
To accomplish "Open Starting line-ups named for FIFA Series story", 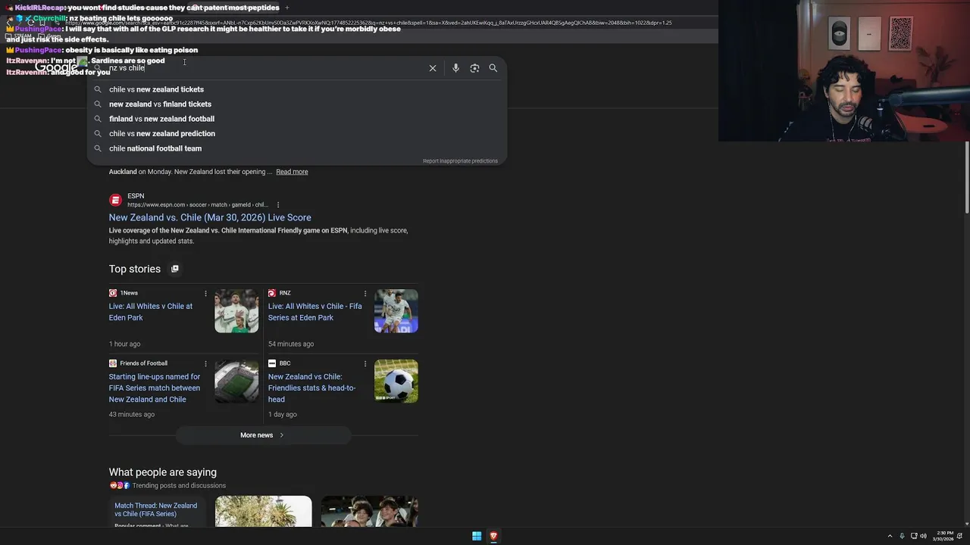I will pos(155,388).
